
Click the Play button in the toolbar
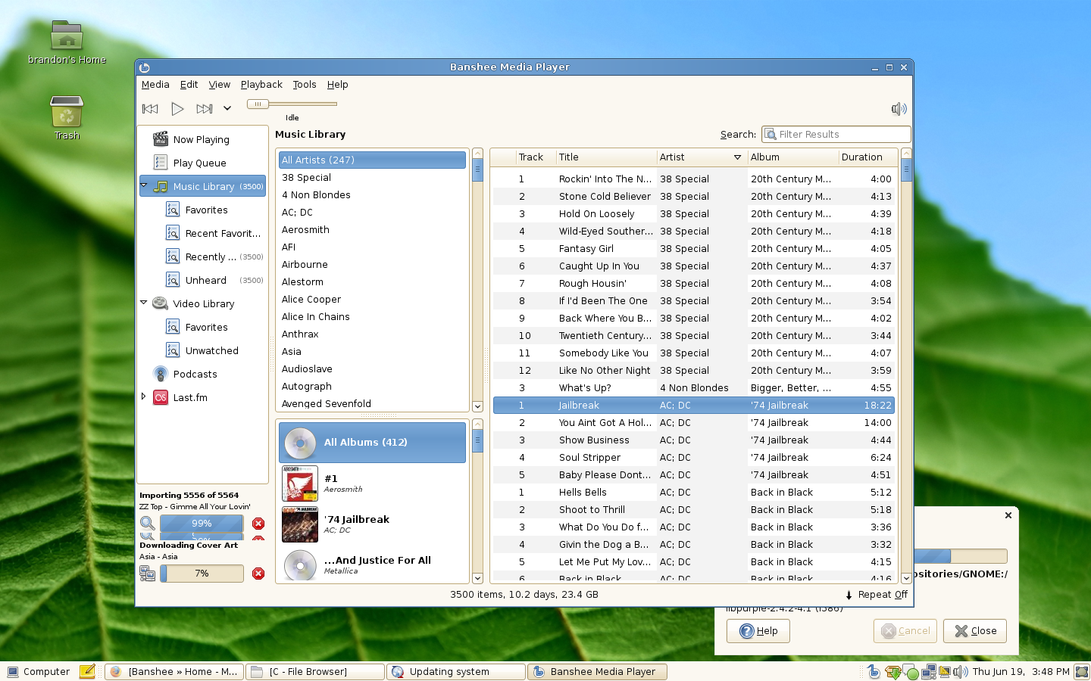coord(177,109)
